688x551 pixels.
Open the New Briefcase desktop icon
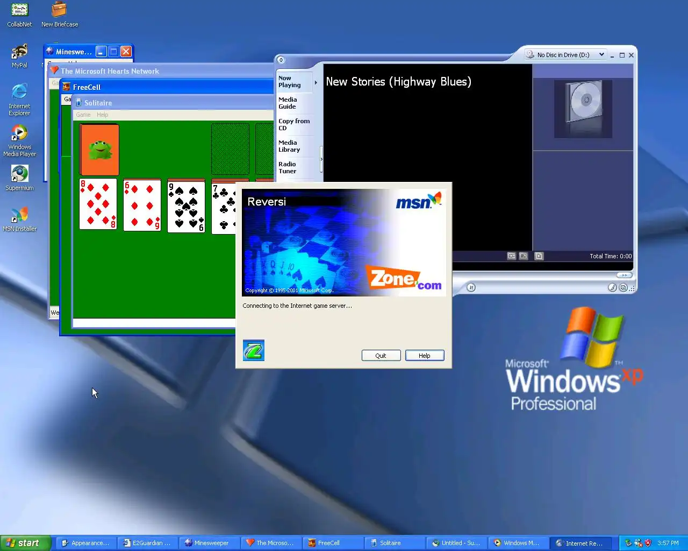coord(59,15)
